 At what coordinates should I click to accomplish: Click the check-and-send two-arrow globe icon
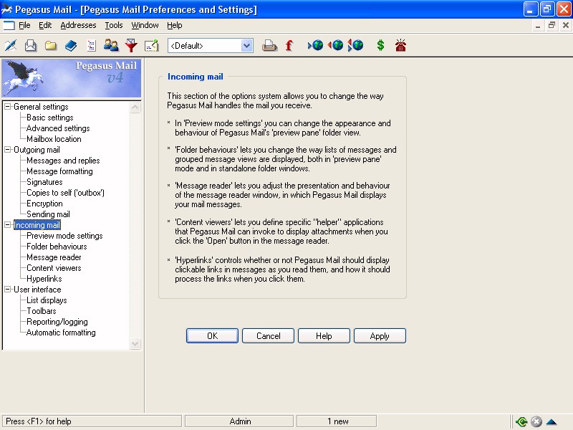tap(355, 45)
